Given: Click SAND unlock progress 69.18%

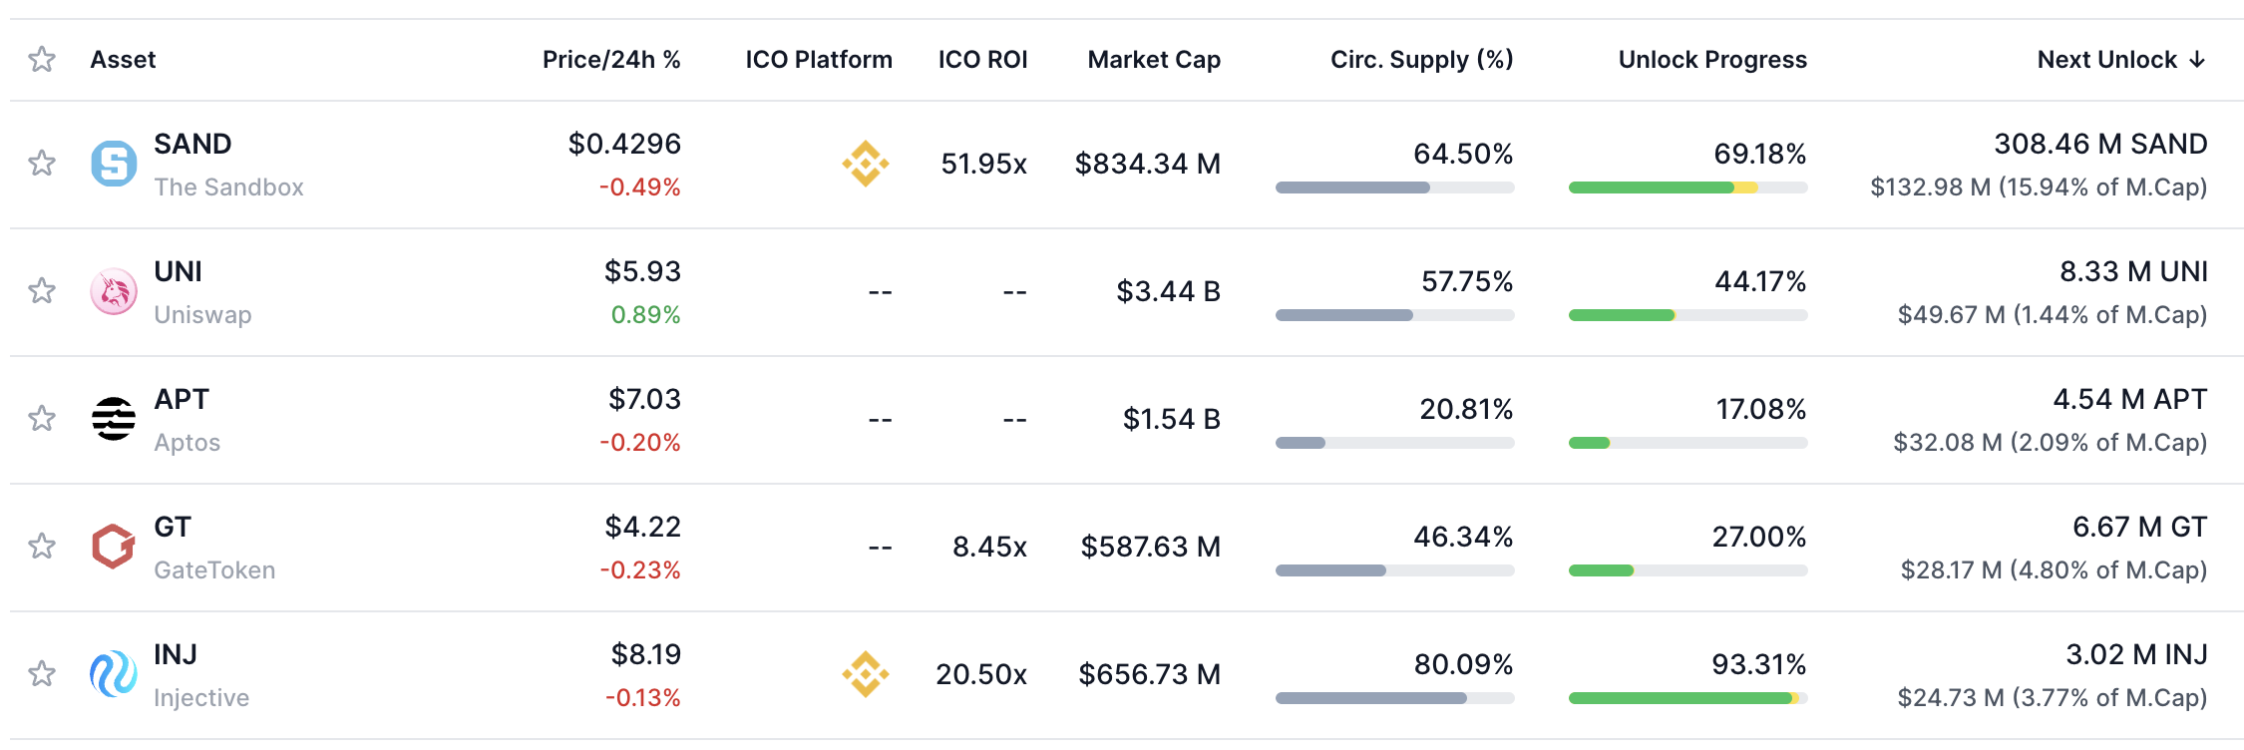Looking at the screenshot, I should pos(1760,154).
